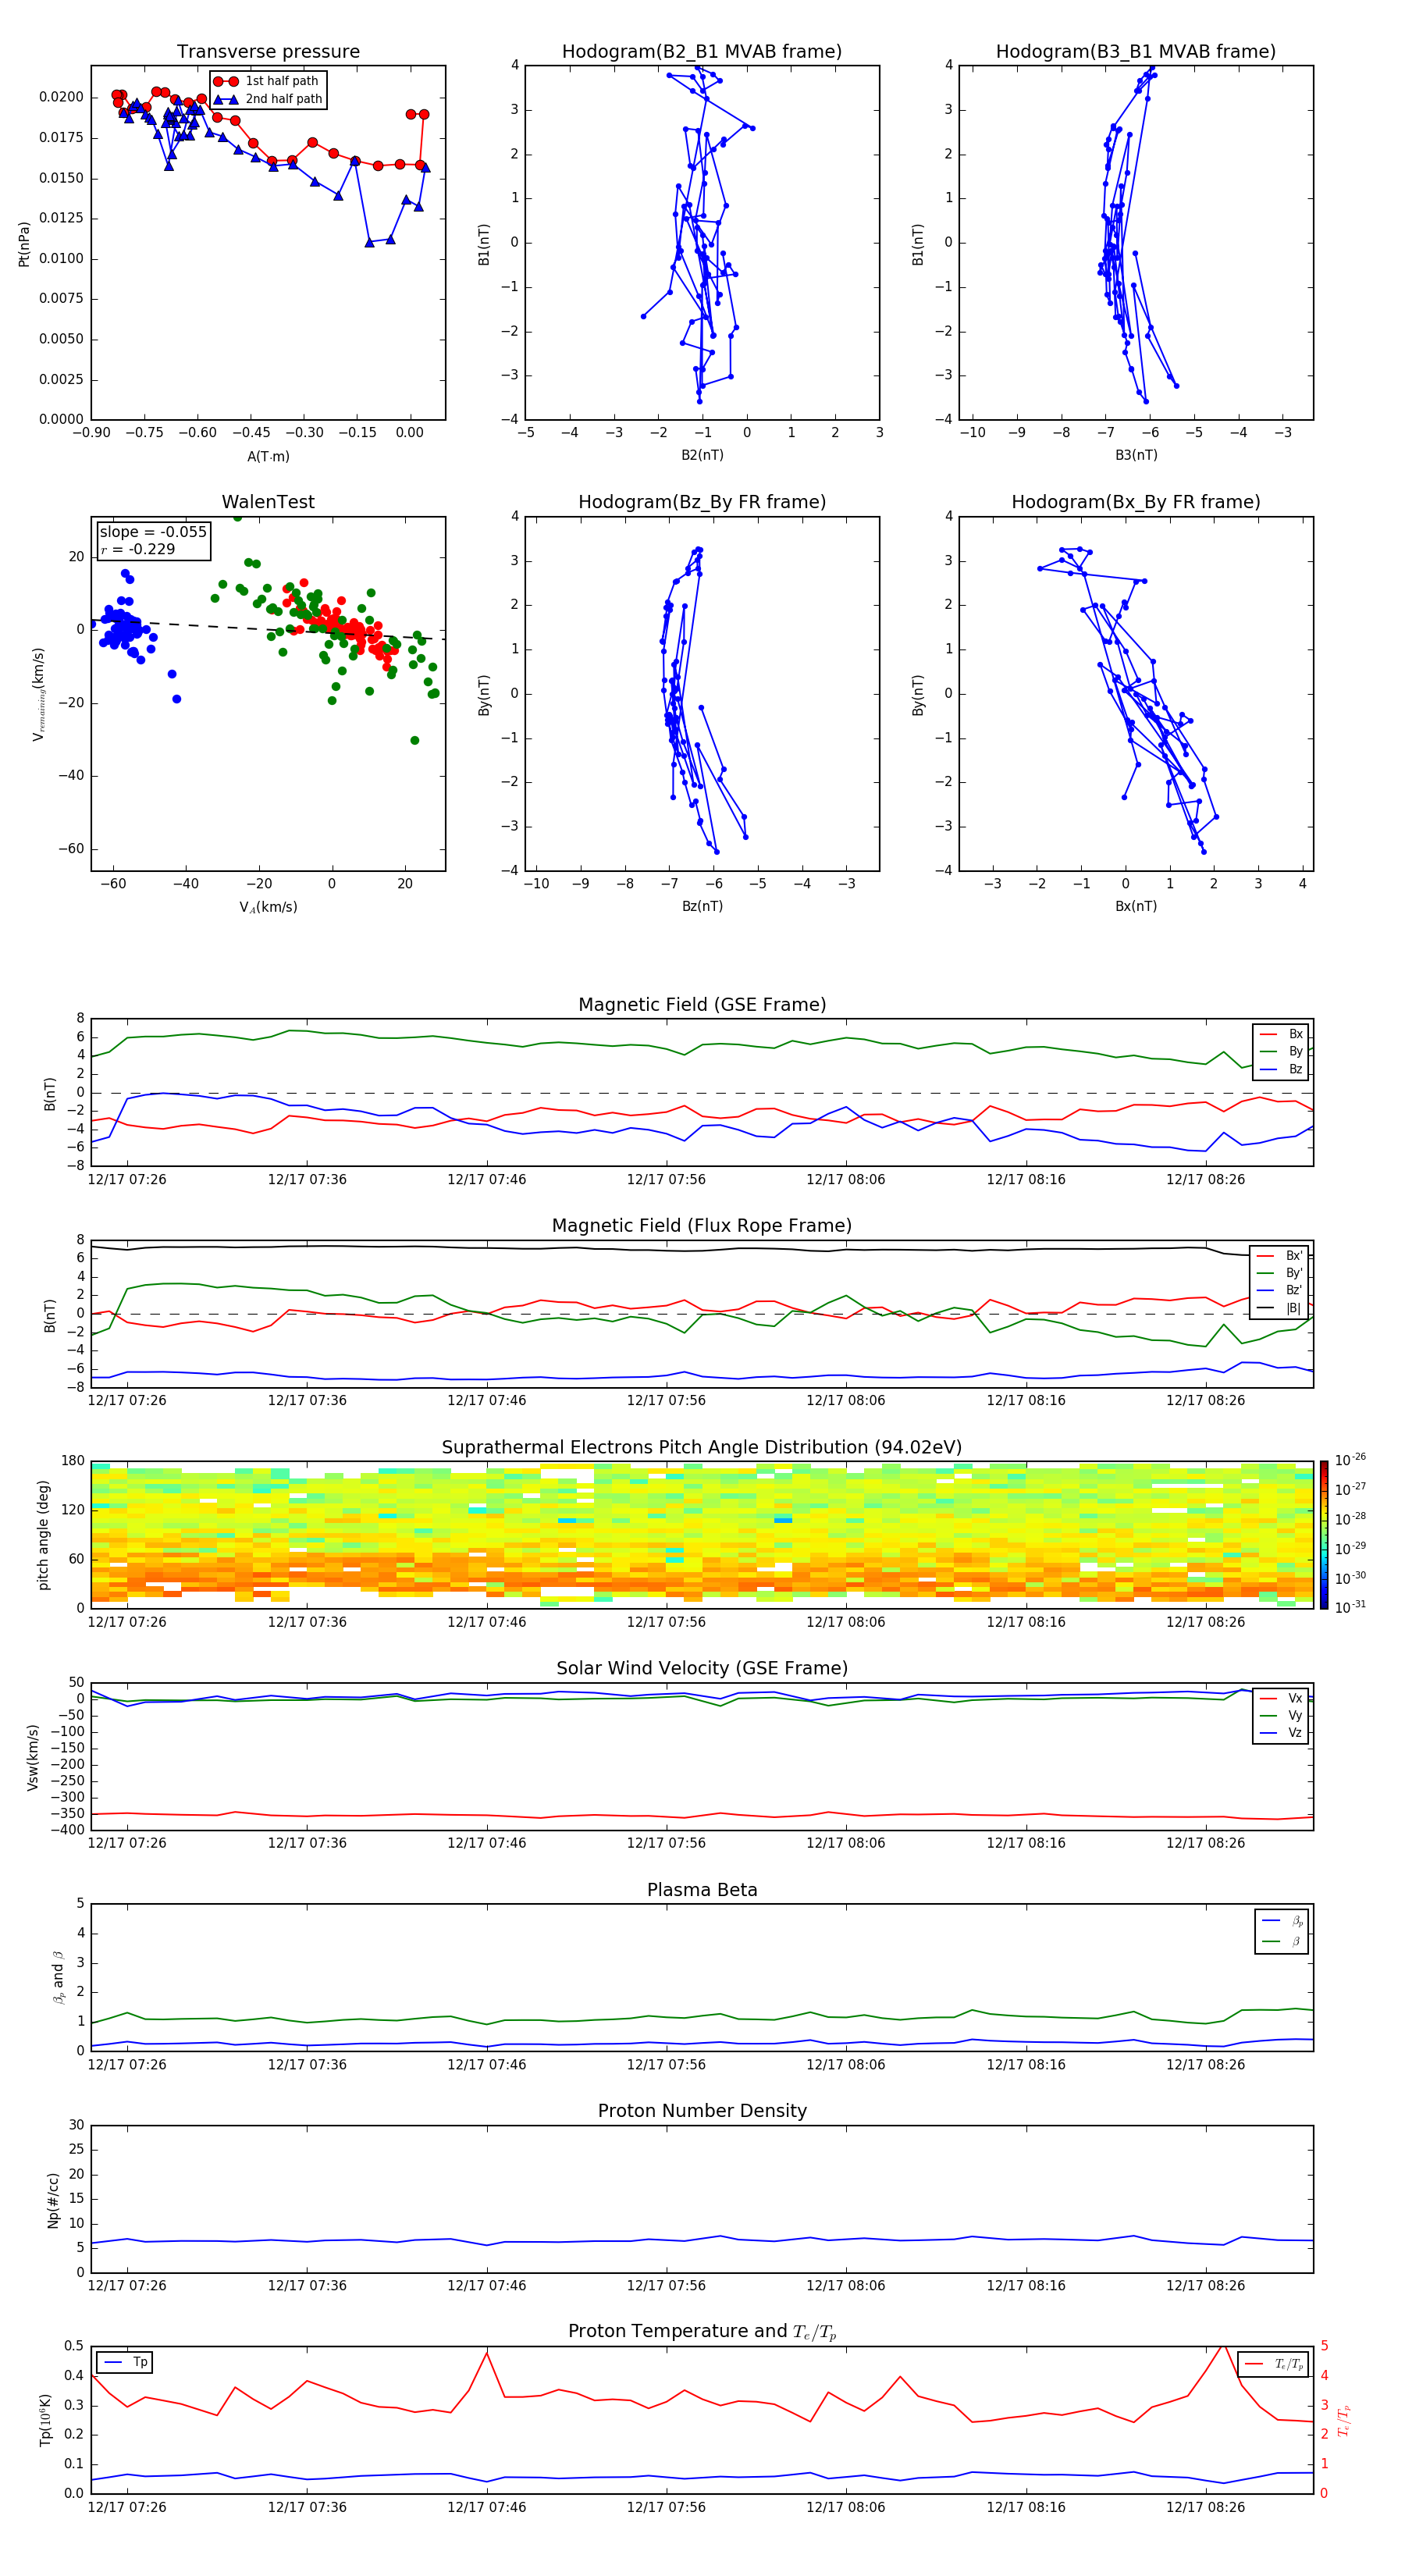
Task: Click the 'r = -0.229' annotation
Action: 138,549
